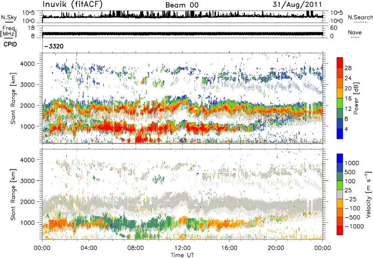This screenshot has height=258, width=373.
Task: Click the '24' label on the Power color bar
Action: 348,78
